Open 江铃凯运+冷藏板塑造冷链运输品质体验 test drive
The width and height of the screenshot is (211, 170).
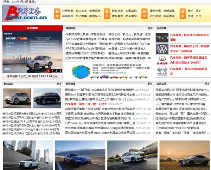pyautogui.click(x=180, y=118)
